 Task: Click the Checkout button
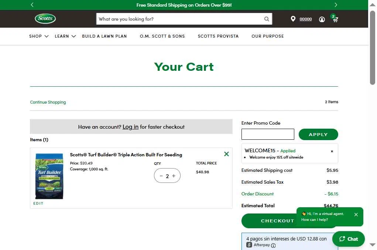[277, 221]
